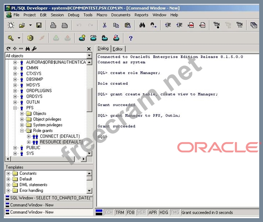The image size is (263, 222).
Task: Click the Indent selection icon
Action: (168, 25)
